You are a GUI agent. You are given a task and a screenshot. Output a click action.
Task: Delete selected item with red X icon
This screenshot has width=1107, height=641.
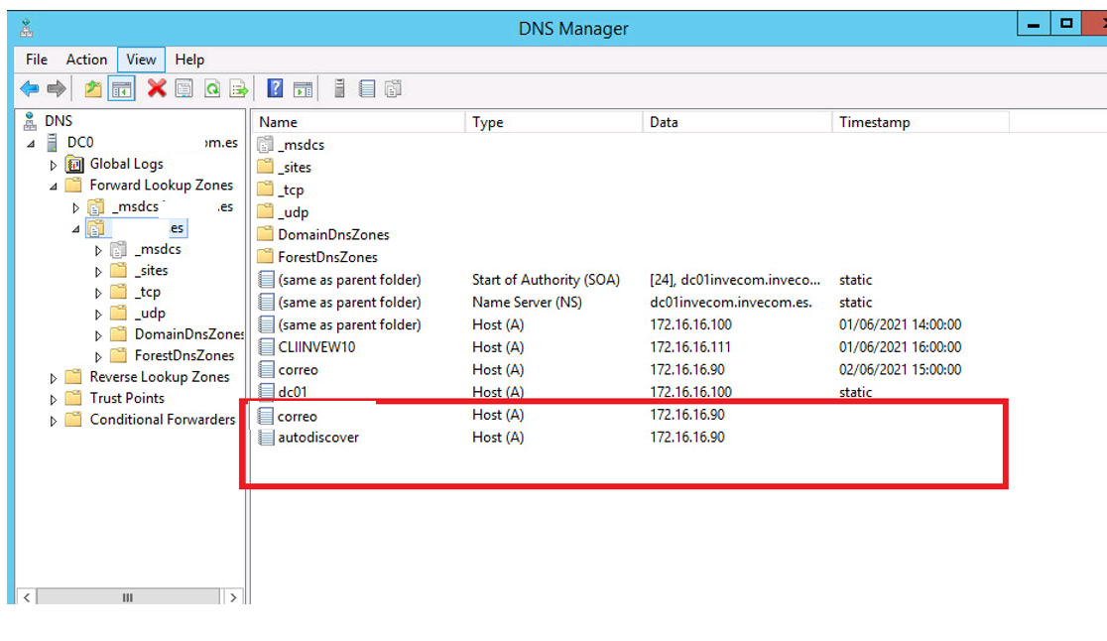coord(157,89)
